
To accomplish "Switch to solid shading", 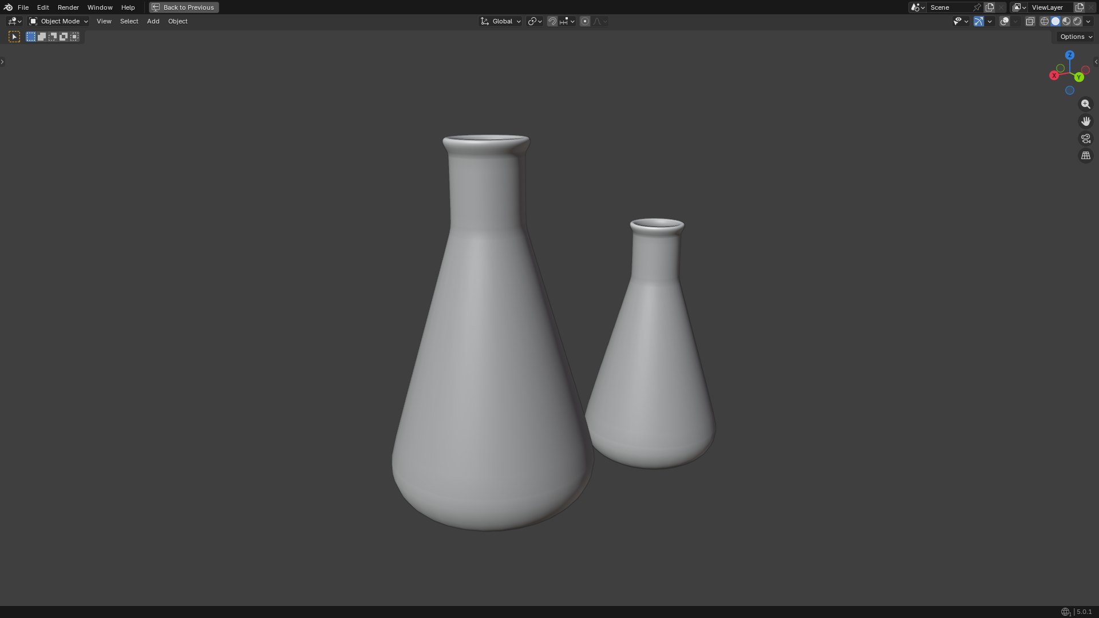I will click(x=1055, y=21).
